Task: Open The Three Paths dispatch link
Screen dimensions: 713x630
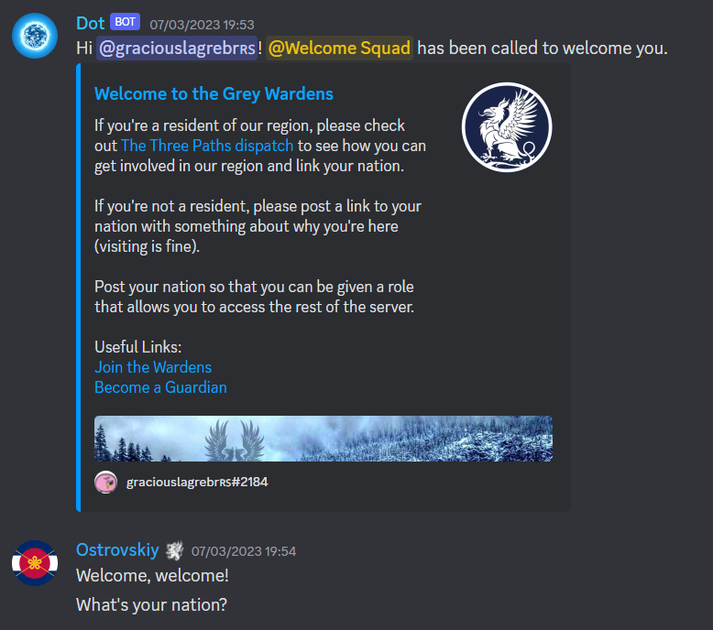Action: click(207, 146)
